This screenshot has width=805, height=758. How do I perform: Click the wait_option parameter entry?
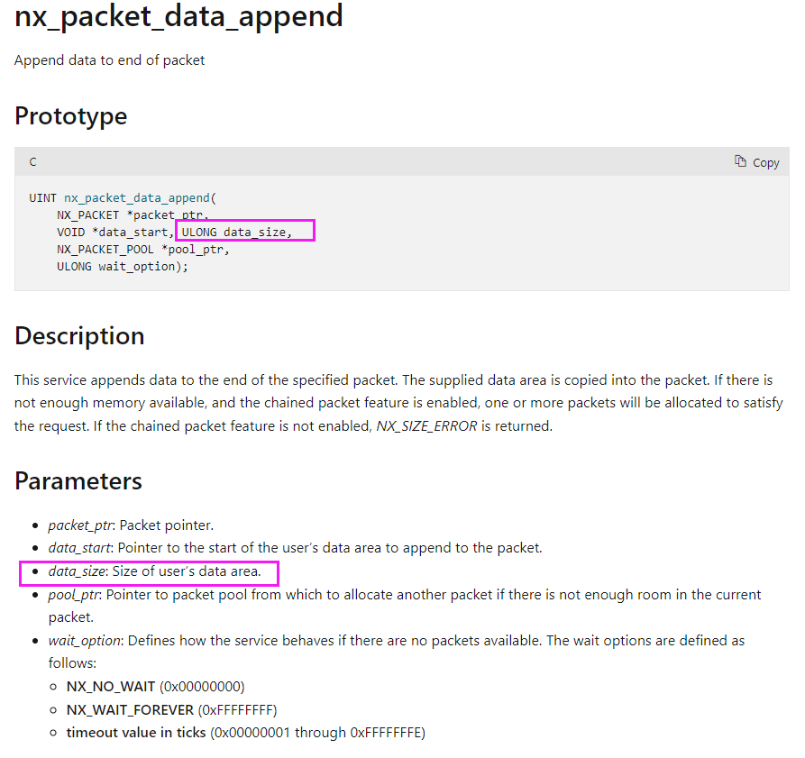pos(397,652)
